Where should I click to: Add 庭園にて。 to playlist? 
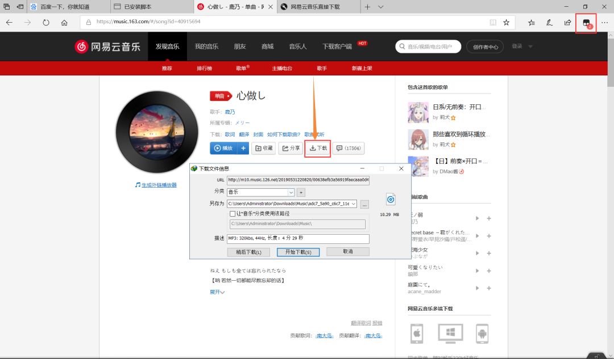(489, 288)
